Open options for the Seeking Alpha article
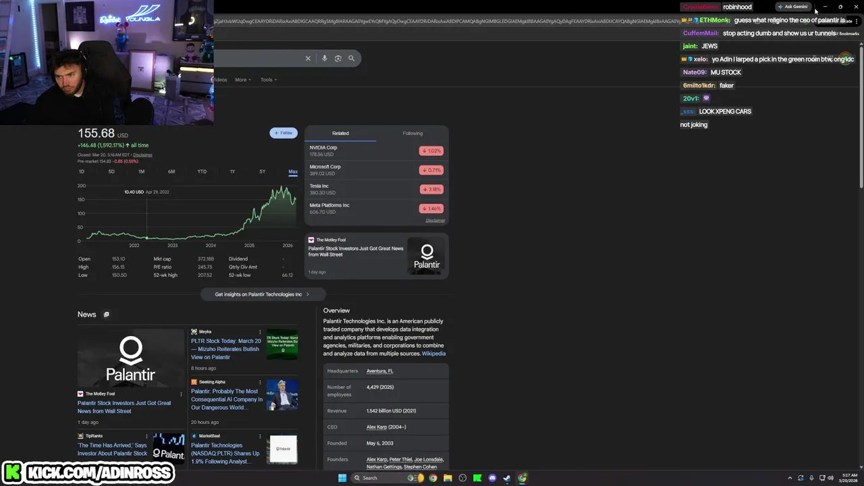 [260, 382]
